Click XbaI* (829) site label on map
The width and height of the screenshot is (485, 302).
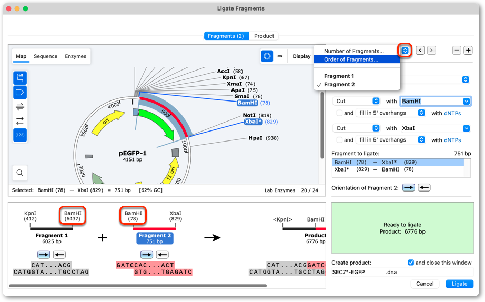click(x=261, y=122)
